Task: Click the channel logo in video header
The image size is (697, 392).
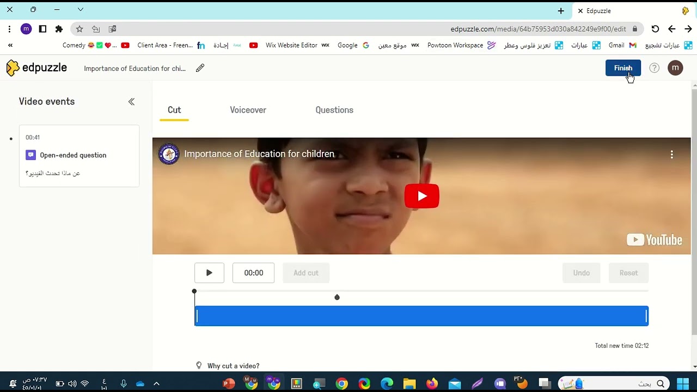Action: click(x=169, y=154)
